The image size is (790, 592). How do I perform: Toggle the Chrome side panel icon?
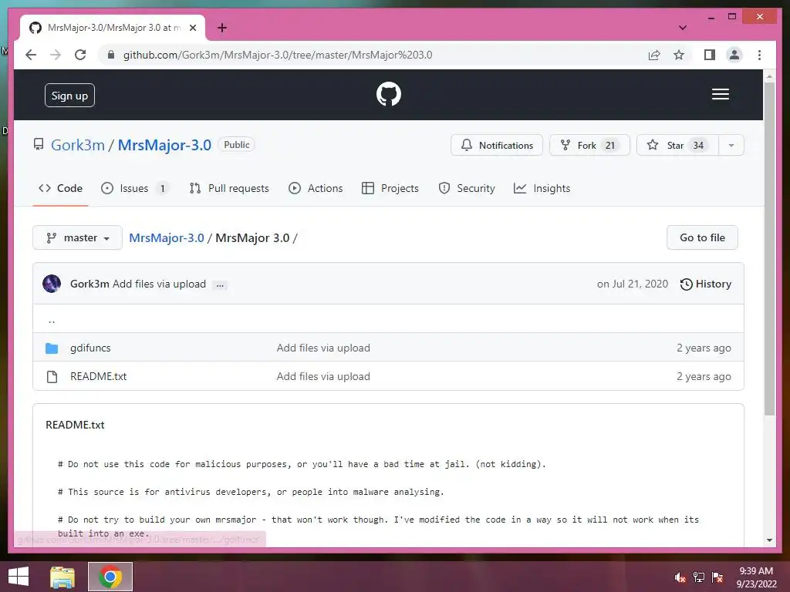click(710, 55)
